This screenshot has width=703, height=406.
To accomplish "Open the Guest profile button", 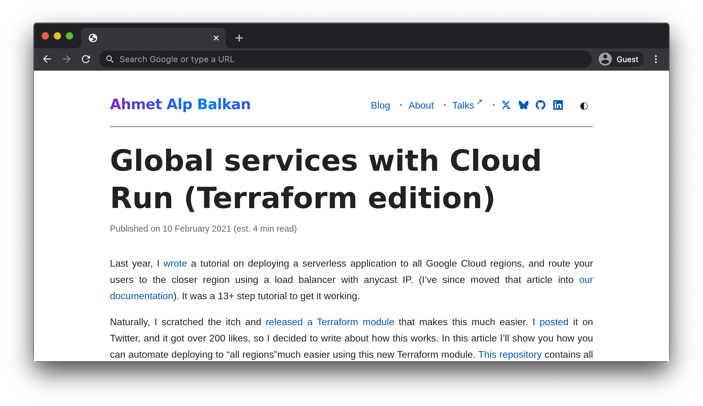I will coord(621,59).
